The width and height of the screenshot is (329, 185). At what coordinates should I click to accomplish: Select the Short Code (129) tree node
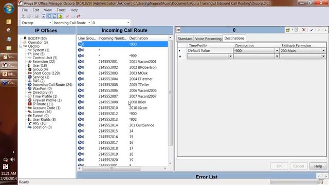pyautogui.click(x=46, y=73)
